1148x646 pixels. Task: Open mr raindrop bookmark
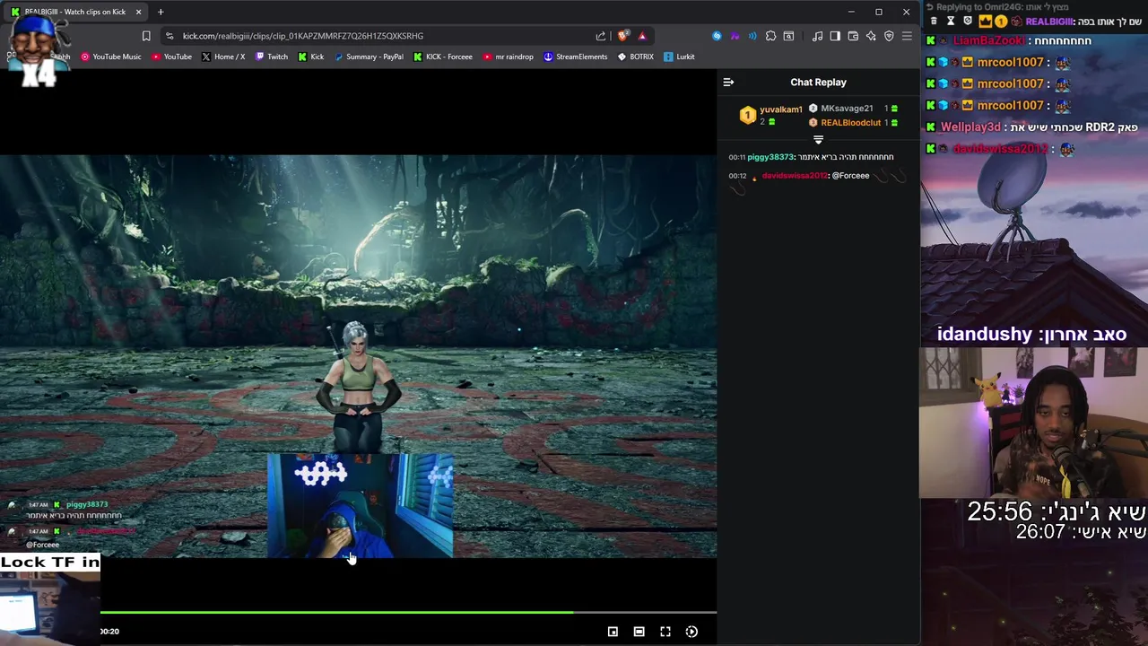click(x=508, y=57)
